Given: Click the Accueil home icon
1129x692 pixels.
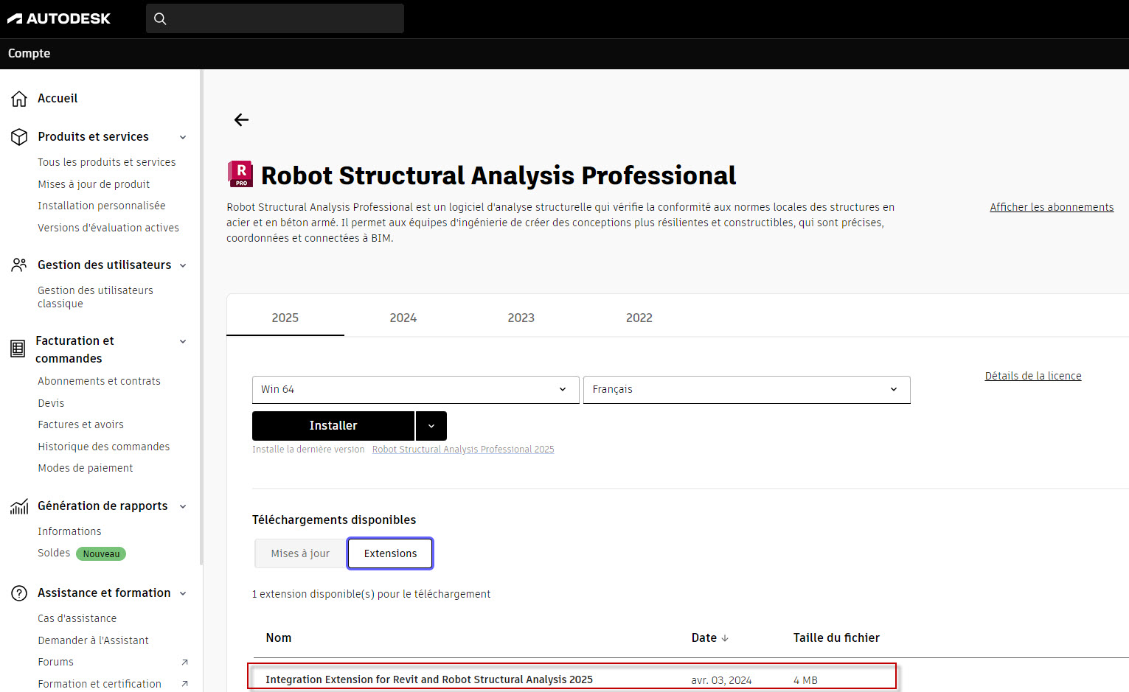Looking at the screenshot, I should (x=18, y=97).
